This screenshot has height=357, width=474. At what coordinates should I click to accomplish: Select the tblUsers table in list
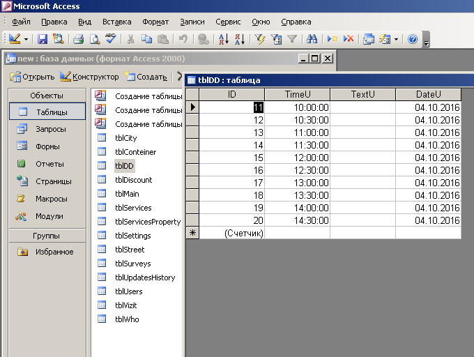pos(128,291)
